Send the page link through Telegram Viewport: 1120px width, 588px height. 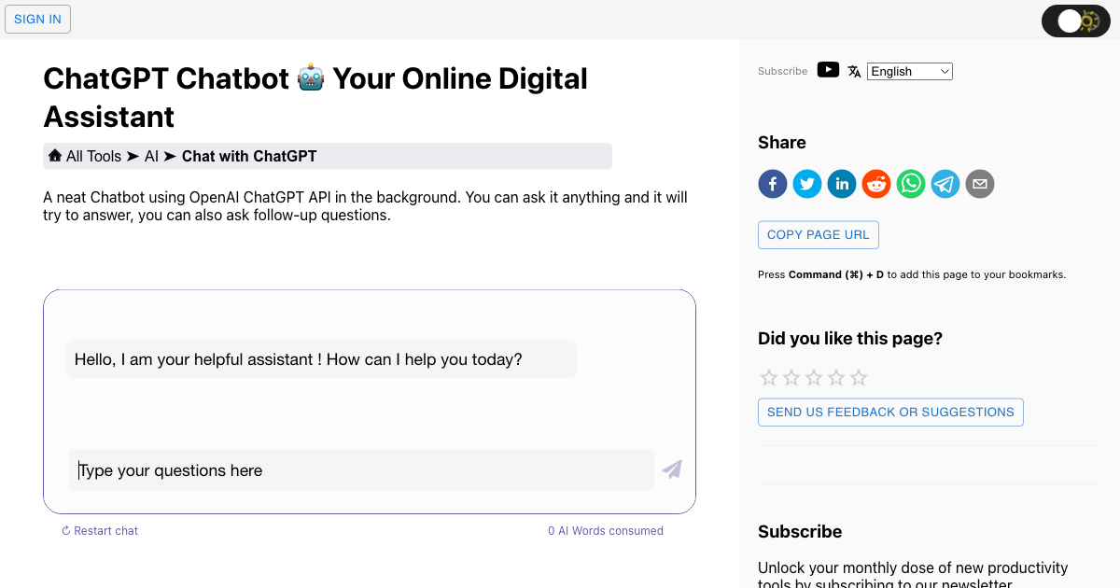(945, 184)
